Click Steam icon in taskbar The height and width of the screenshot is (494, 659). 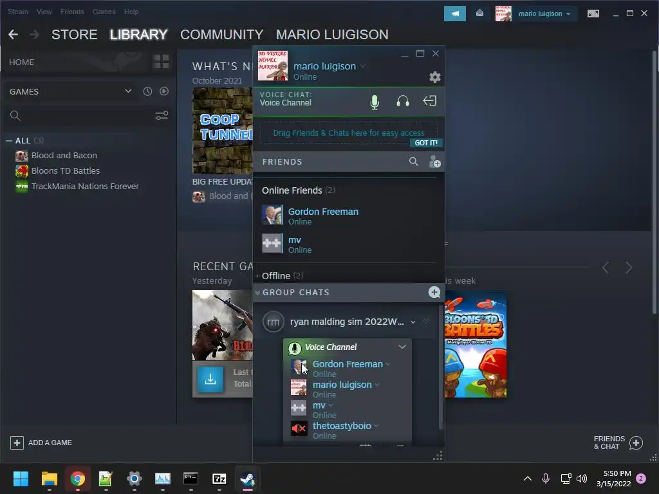tap(248, 479)
